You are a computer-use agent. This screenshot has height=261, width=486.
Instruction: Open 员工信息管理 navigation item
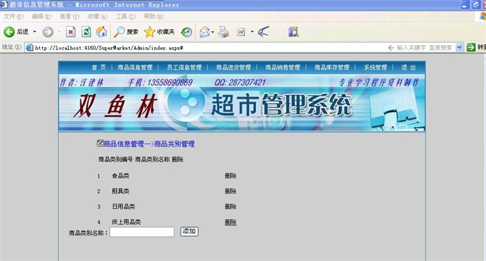(184, 67)
